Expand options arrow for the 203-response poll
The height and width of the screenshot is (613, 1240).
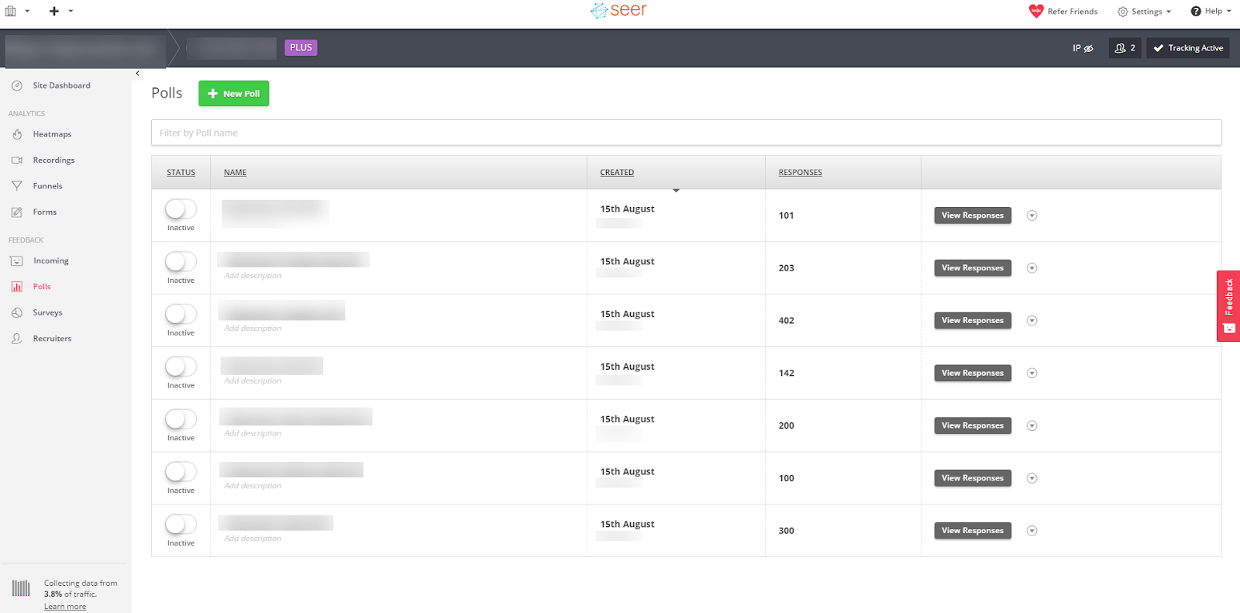tap(1032, 268)
